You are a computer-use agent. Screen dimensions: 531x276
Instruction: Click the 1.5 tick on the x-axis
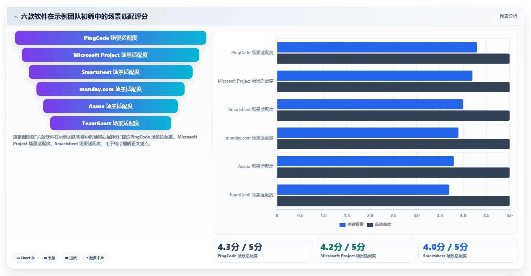click(347, 216)
